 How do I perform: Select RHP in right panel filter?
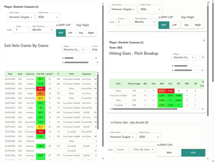[x=164, y=25]
